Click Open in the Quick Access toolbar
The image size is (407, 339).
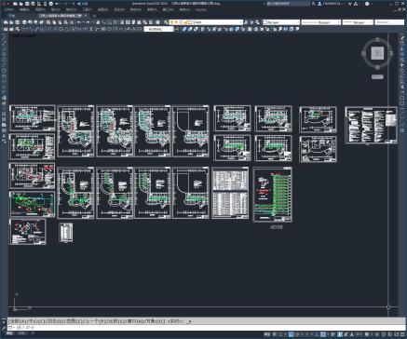[x=21, y=4]
